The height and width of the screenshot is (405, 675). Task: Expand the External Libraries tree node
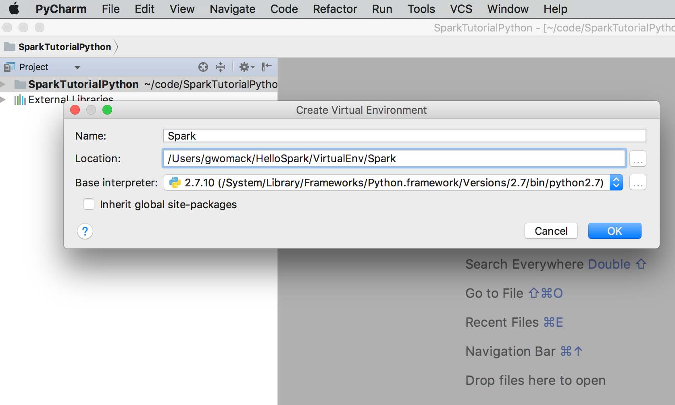[3, 99]
